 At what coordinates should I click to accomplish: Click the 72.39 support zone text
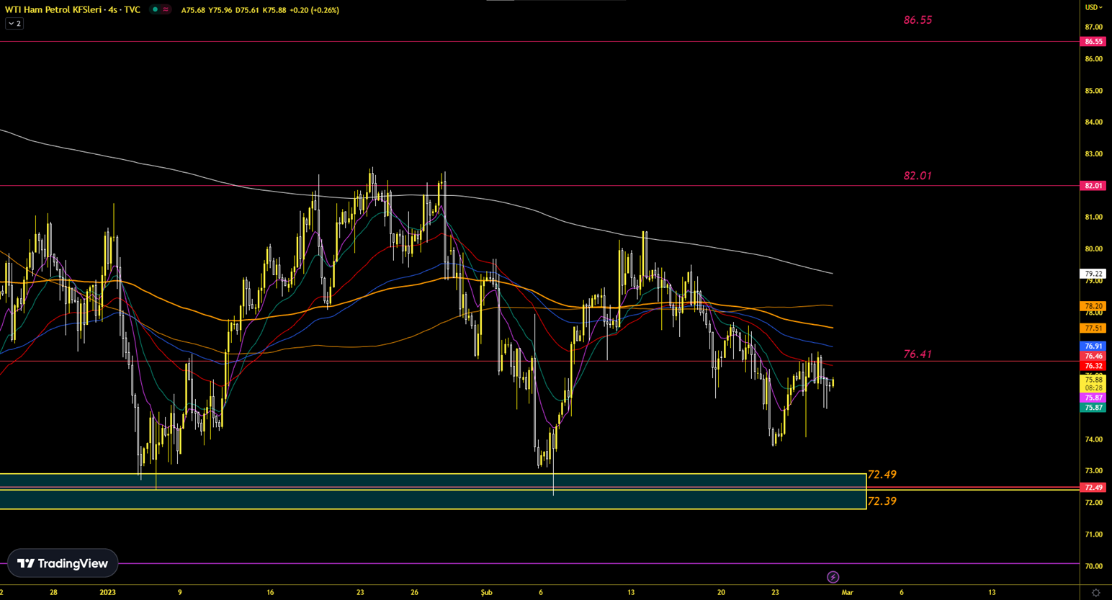882,501
